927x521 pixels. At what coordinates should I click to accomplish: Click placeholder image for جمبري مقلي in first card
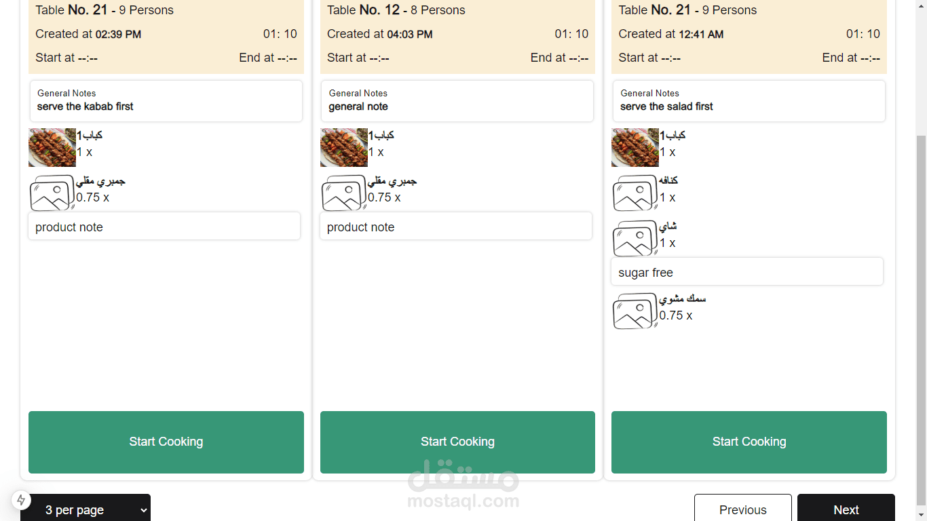tap(52, 193)
